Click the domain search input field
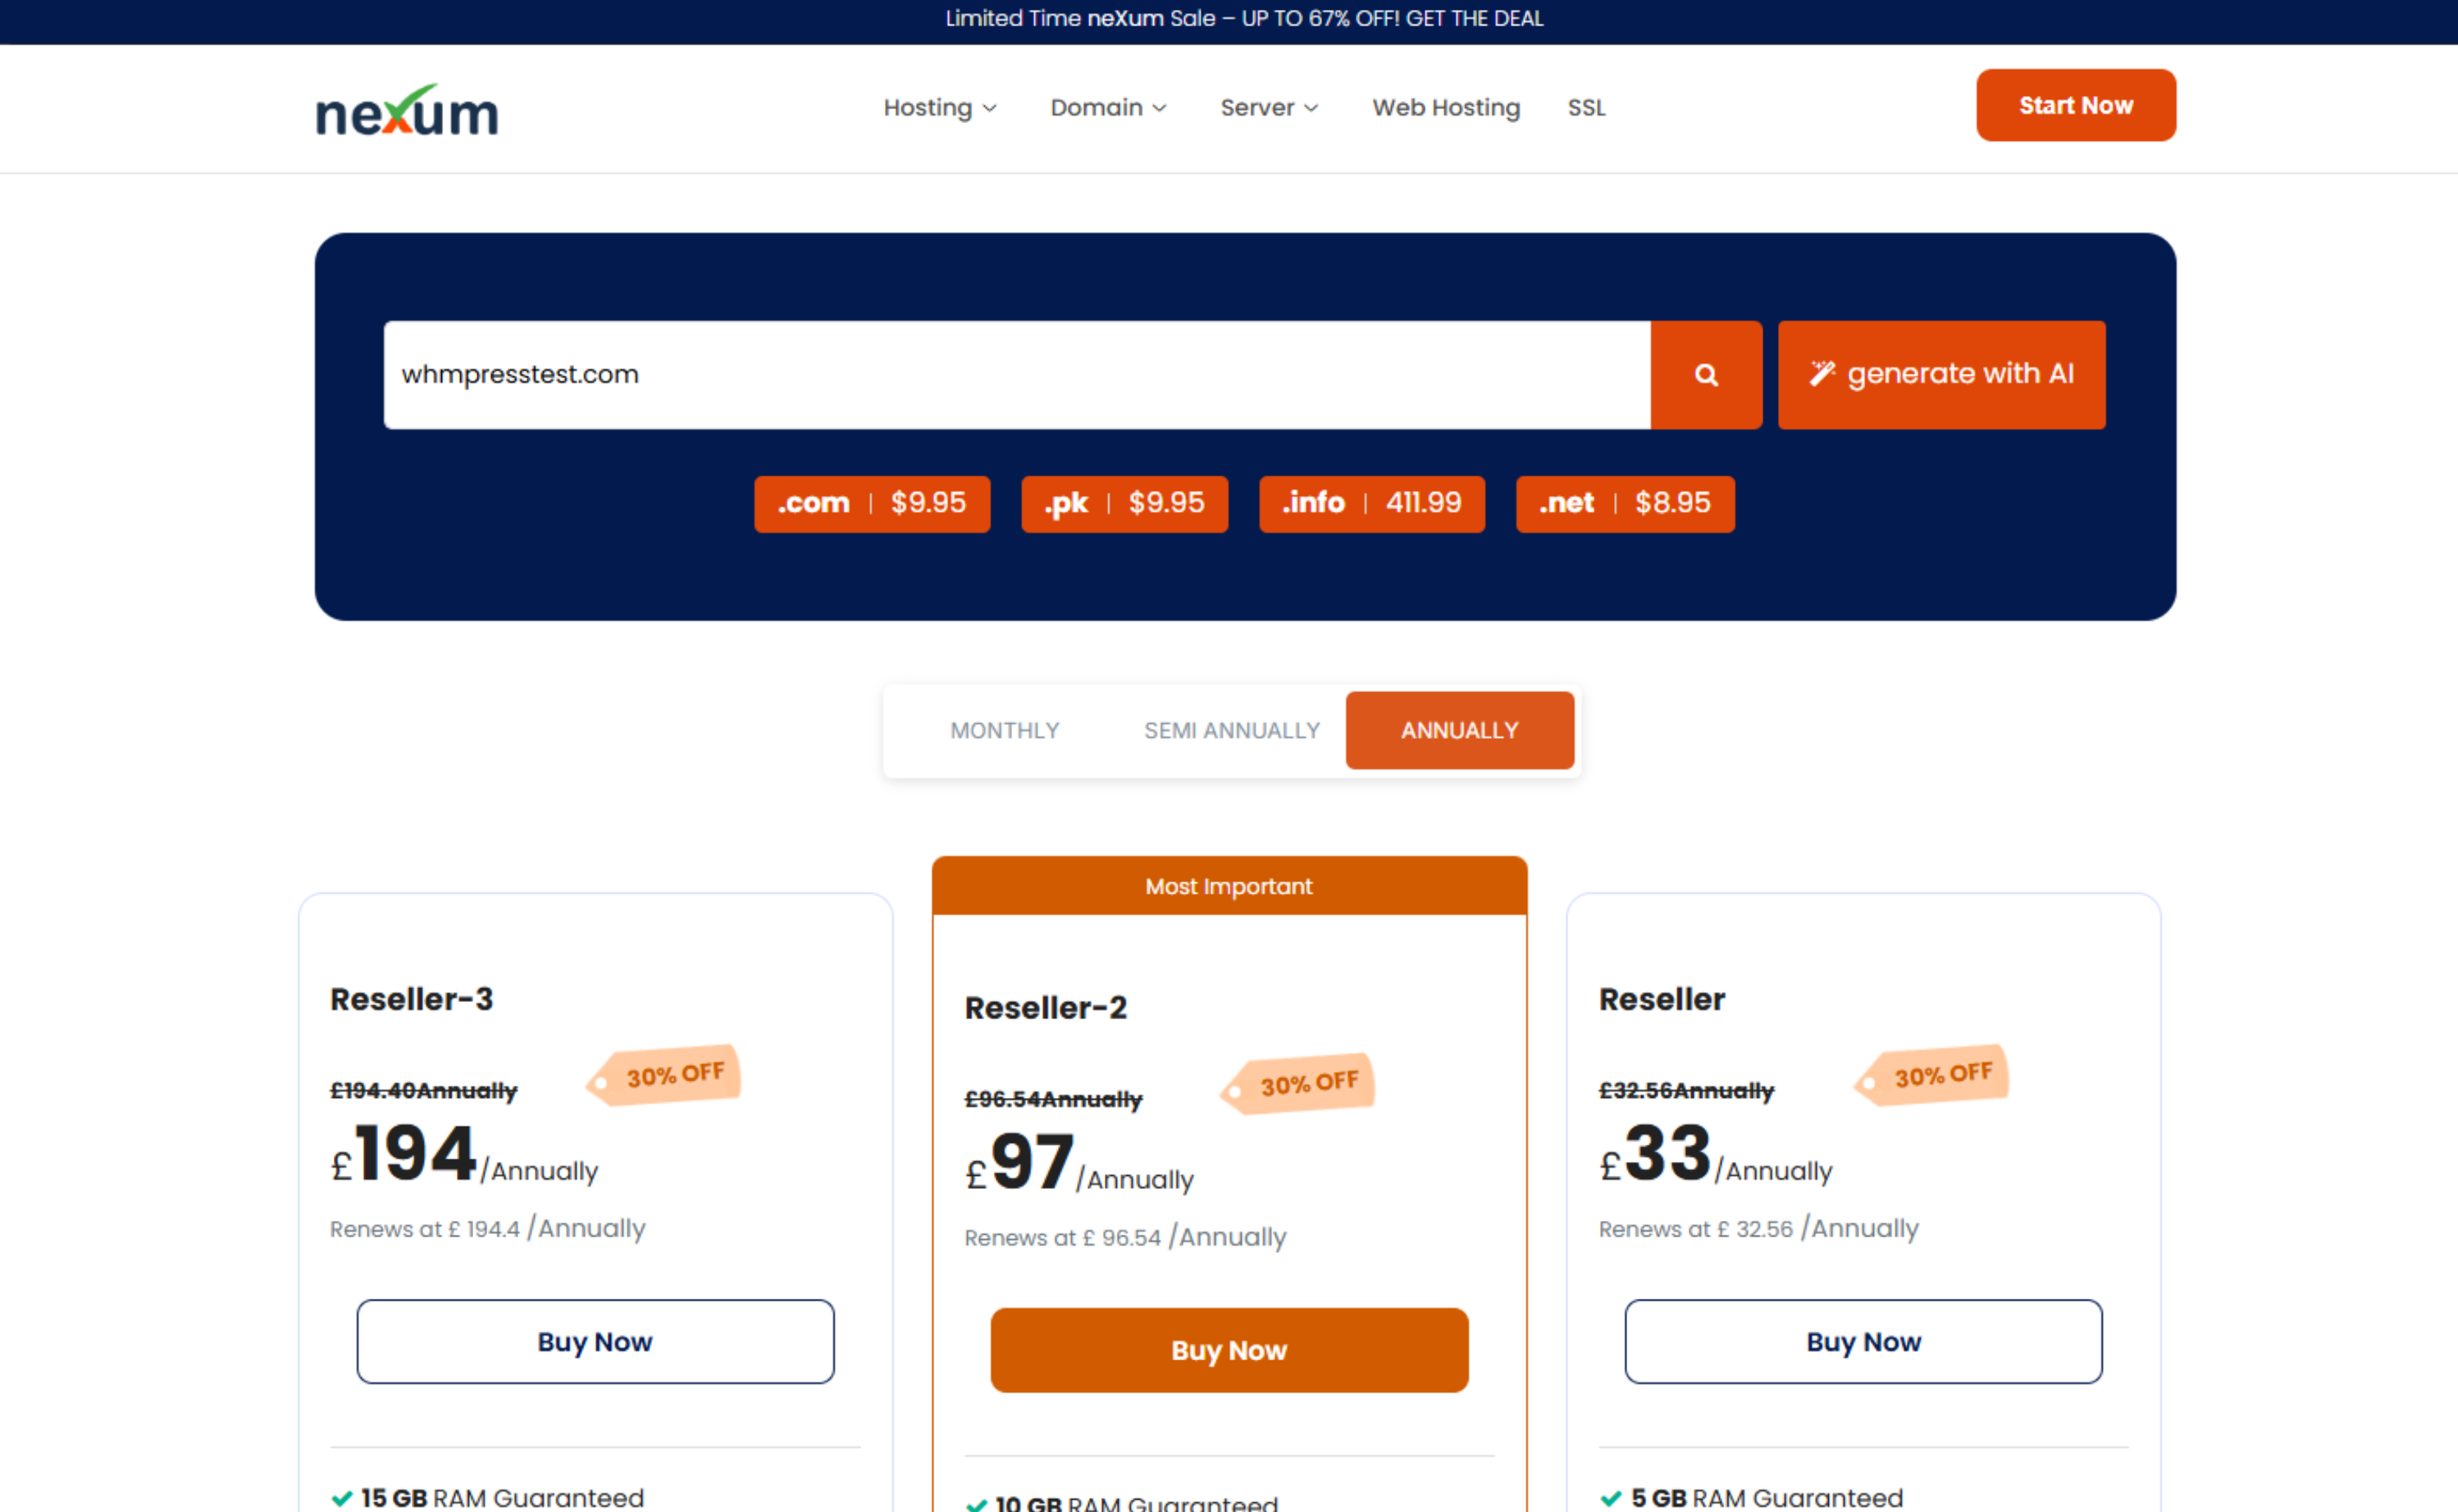This screenshot has width=2458, height=1512. [x=1015, y=375]
